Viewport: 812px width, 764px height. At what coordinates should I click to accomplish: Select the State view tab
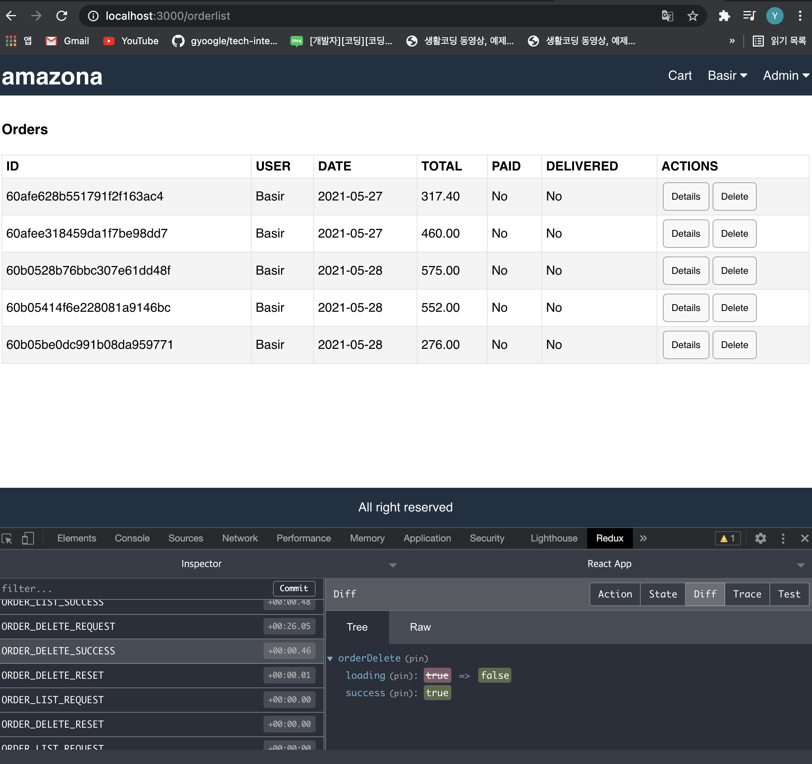click(662, 594)
